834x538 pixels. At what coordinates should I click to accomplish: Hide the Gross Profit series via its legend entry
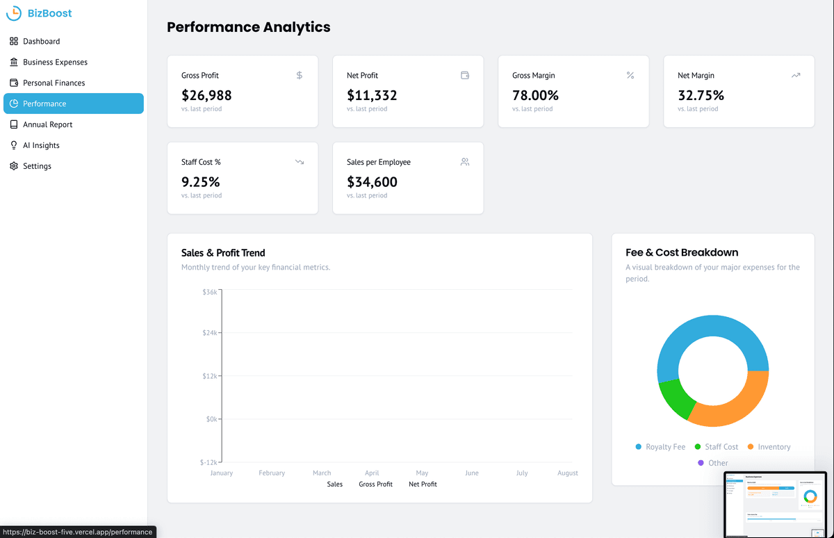click(375, 484)
